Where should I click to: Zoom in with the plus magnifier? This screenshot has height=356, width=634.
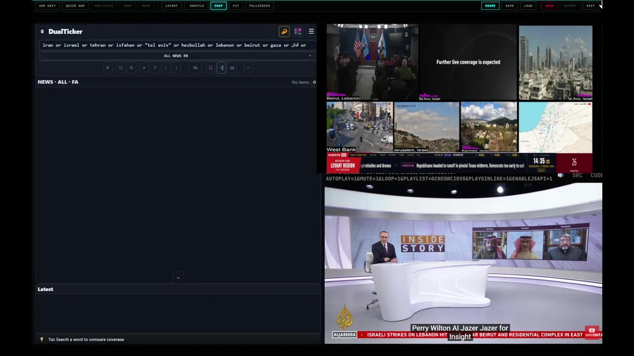pos(131,68)
